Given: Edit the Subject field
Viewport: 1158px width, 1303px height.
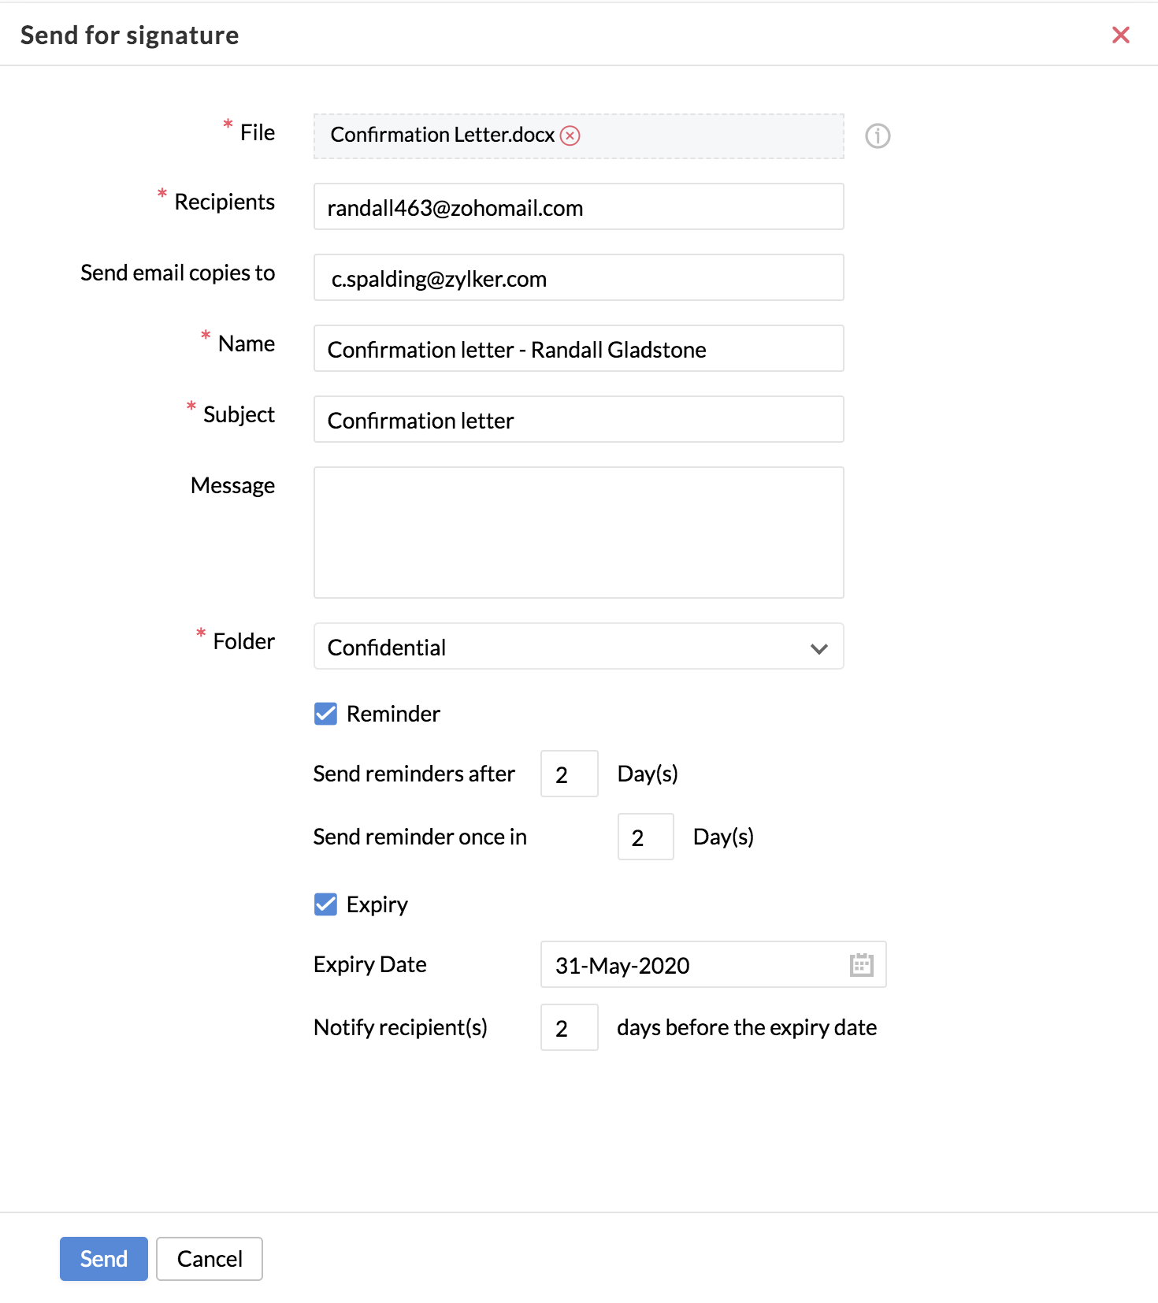Looking at the screenshot, I should click(579, 420).
